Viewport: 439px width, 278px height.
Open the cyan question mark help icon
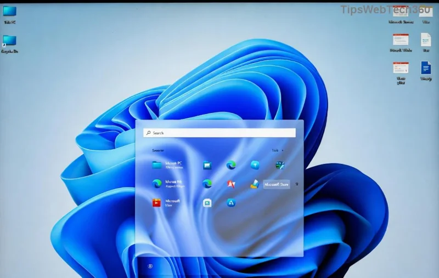255,164
